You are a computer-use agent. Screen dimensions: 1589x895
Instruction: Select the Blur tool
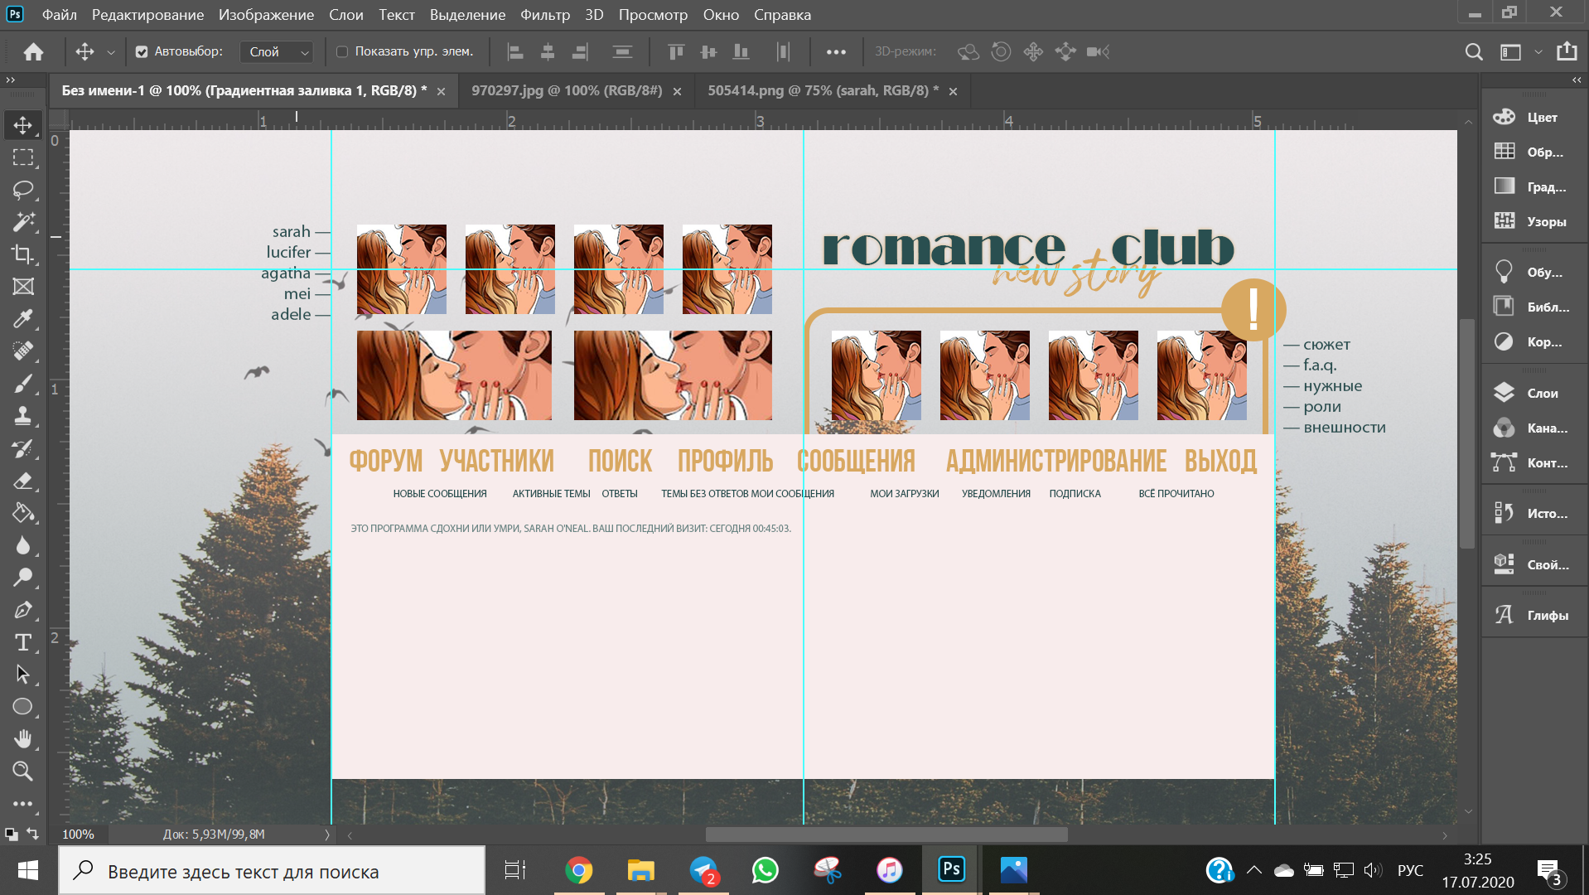[23, 545]
